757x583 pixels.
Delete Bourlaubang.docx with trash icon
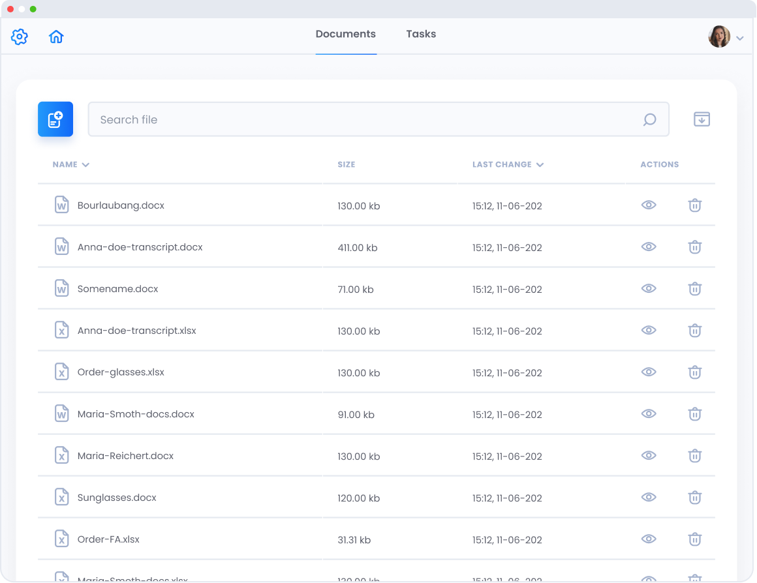pyautogui.click(x=695, y=205)
